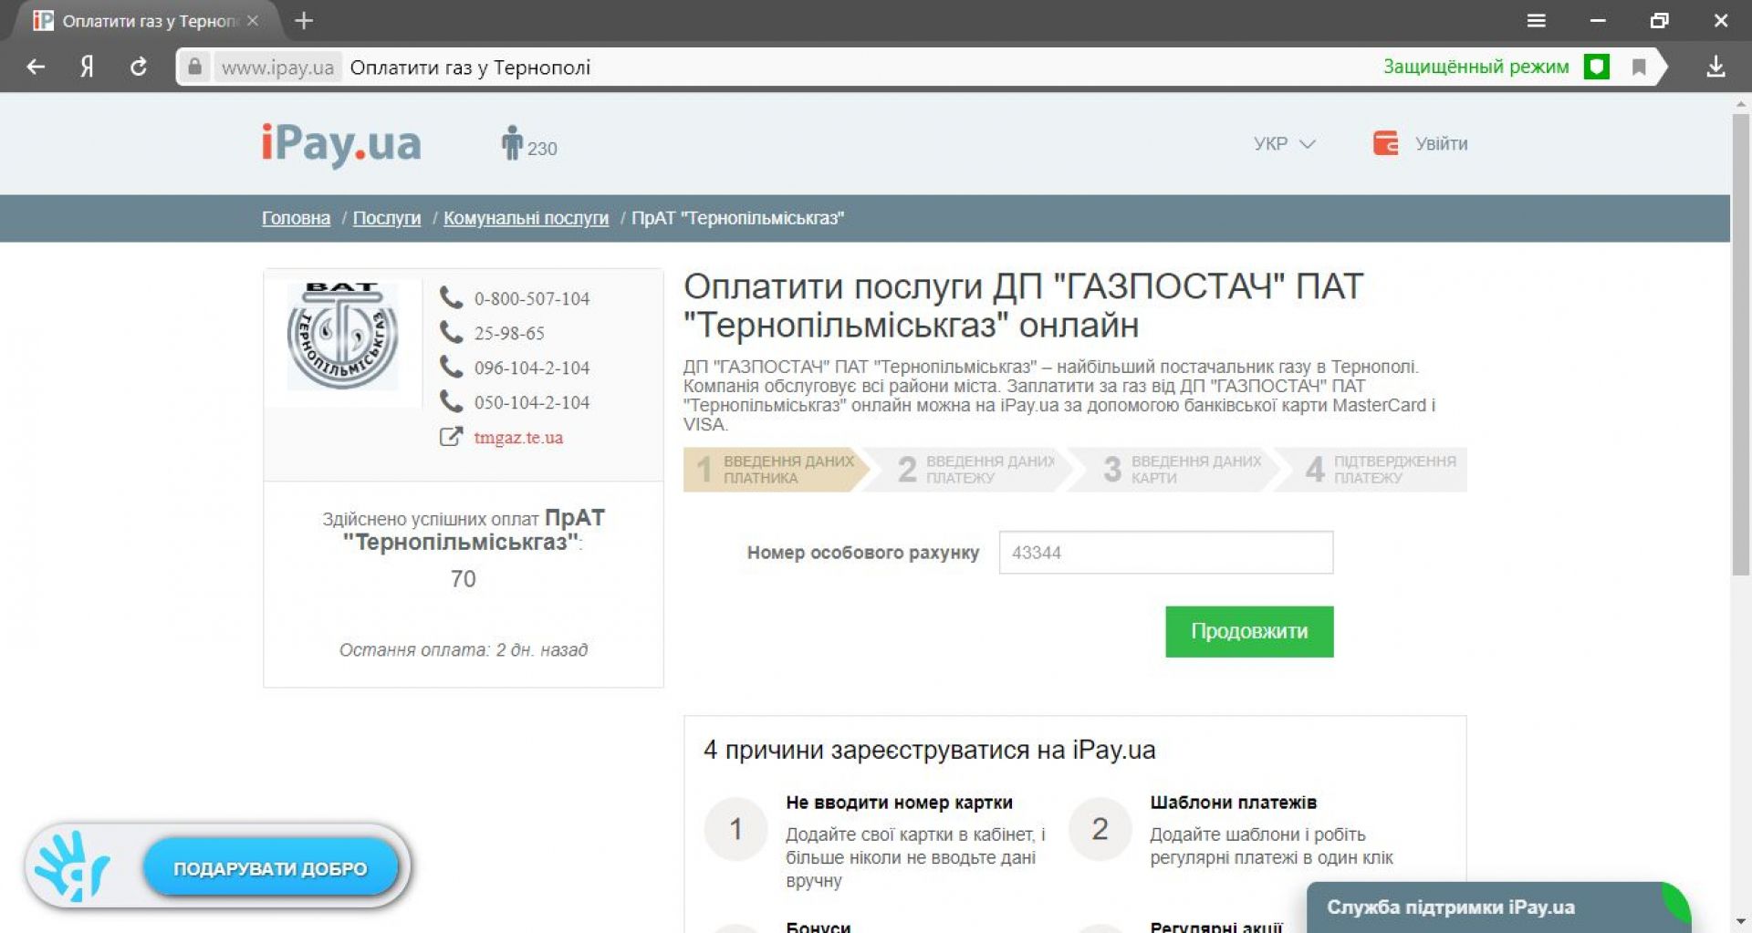Click the red wallet login icon
The image size is (1752, 933).
[x=1385, y=143]
